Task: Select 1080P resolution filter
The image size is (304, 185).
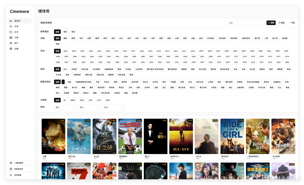Action: point(73,100)
